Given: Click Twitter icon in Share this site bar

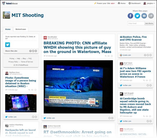Looking at the screenshot, I should coord(33,51).
